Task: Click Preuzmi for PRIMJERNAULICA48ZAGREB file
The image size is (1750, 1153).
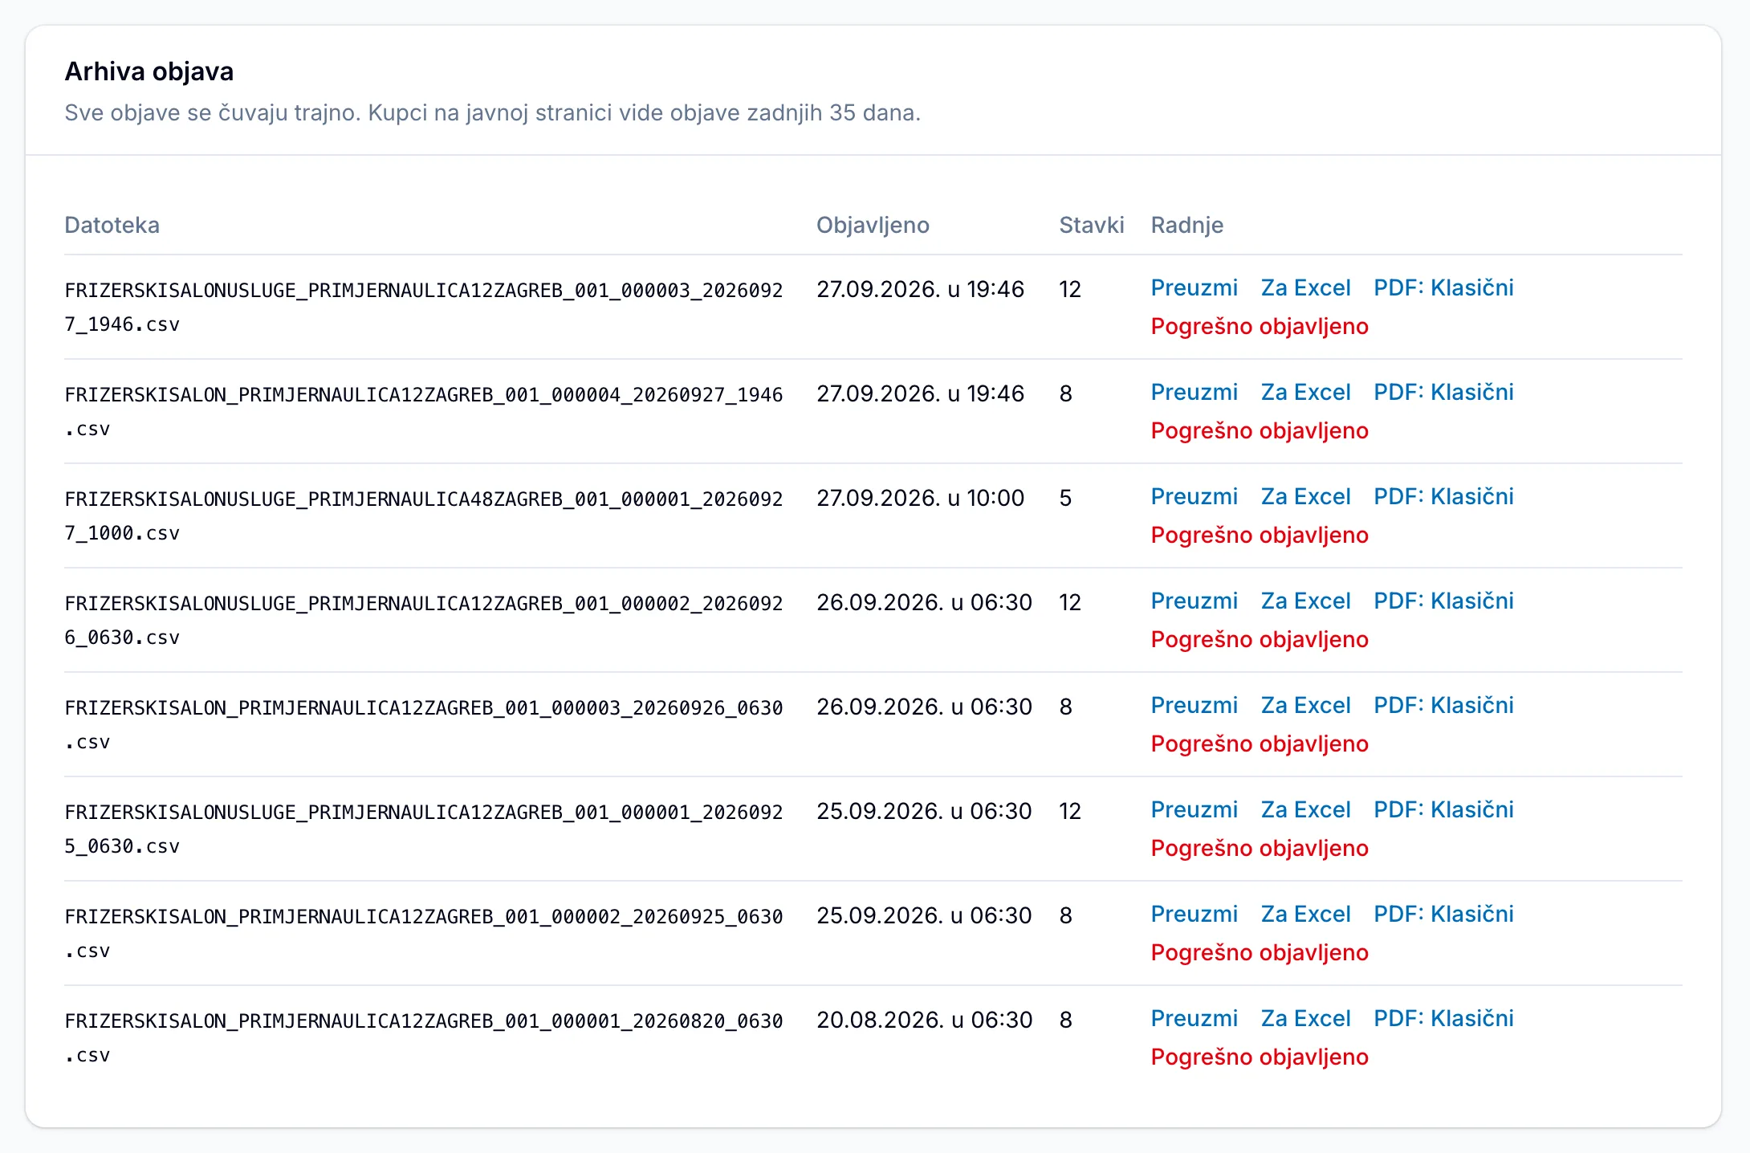Action: click(1194, 496)
